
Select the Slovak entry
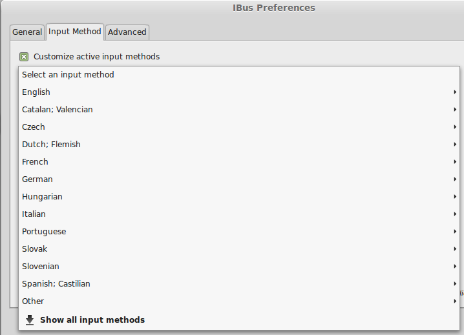pos(239,249)
